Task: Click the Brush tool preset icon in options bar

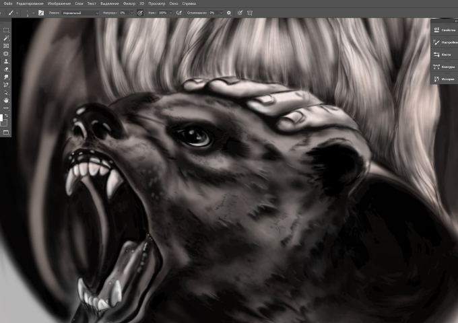Action: pyautogui.click(x=11, y=13)
